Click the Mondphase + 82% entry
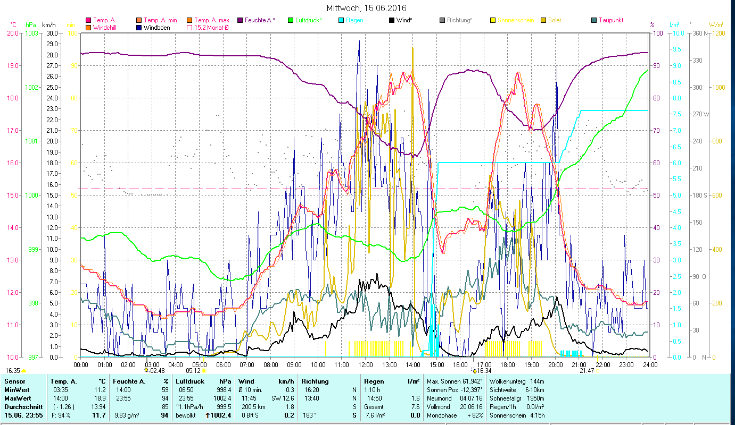 (x=455, y=415)
